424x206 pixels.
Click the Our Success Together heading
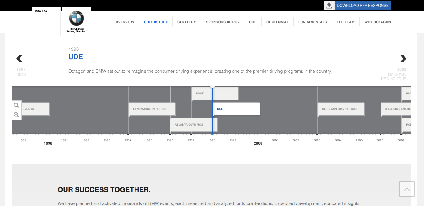point(104,190)
